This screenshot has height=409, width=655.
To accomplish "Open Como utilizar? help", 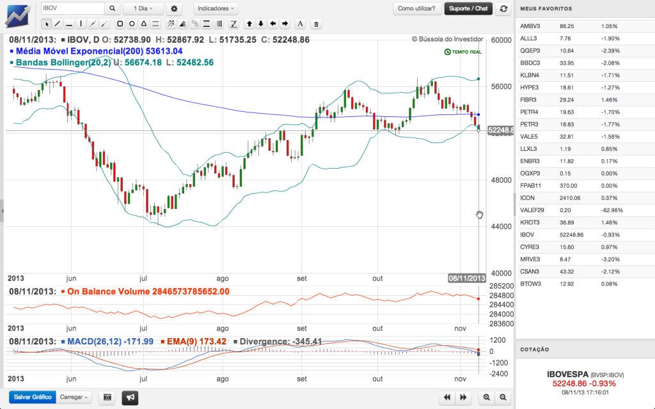I will pos(416,8).
